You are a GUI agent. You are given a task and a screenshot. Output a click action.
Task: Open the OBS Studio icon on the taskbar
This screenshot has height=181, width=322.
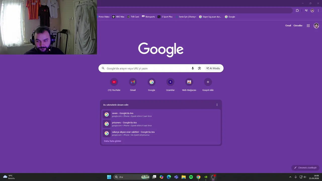pos(213,177)
